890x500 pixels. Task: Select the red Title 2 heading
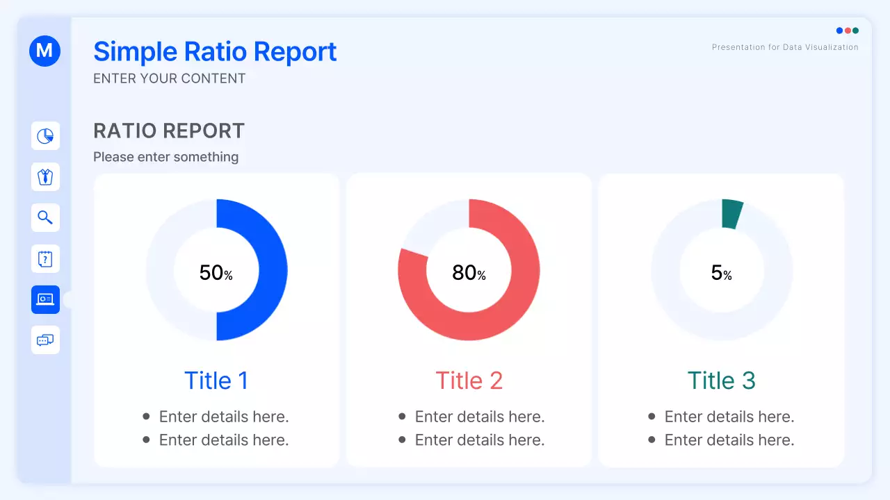469,381
